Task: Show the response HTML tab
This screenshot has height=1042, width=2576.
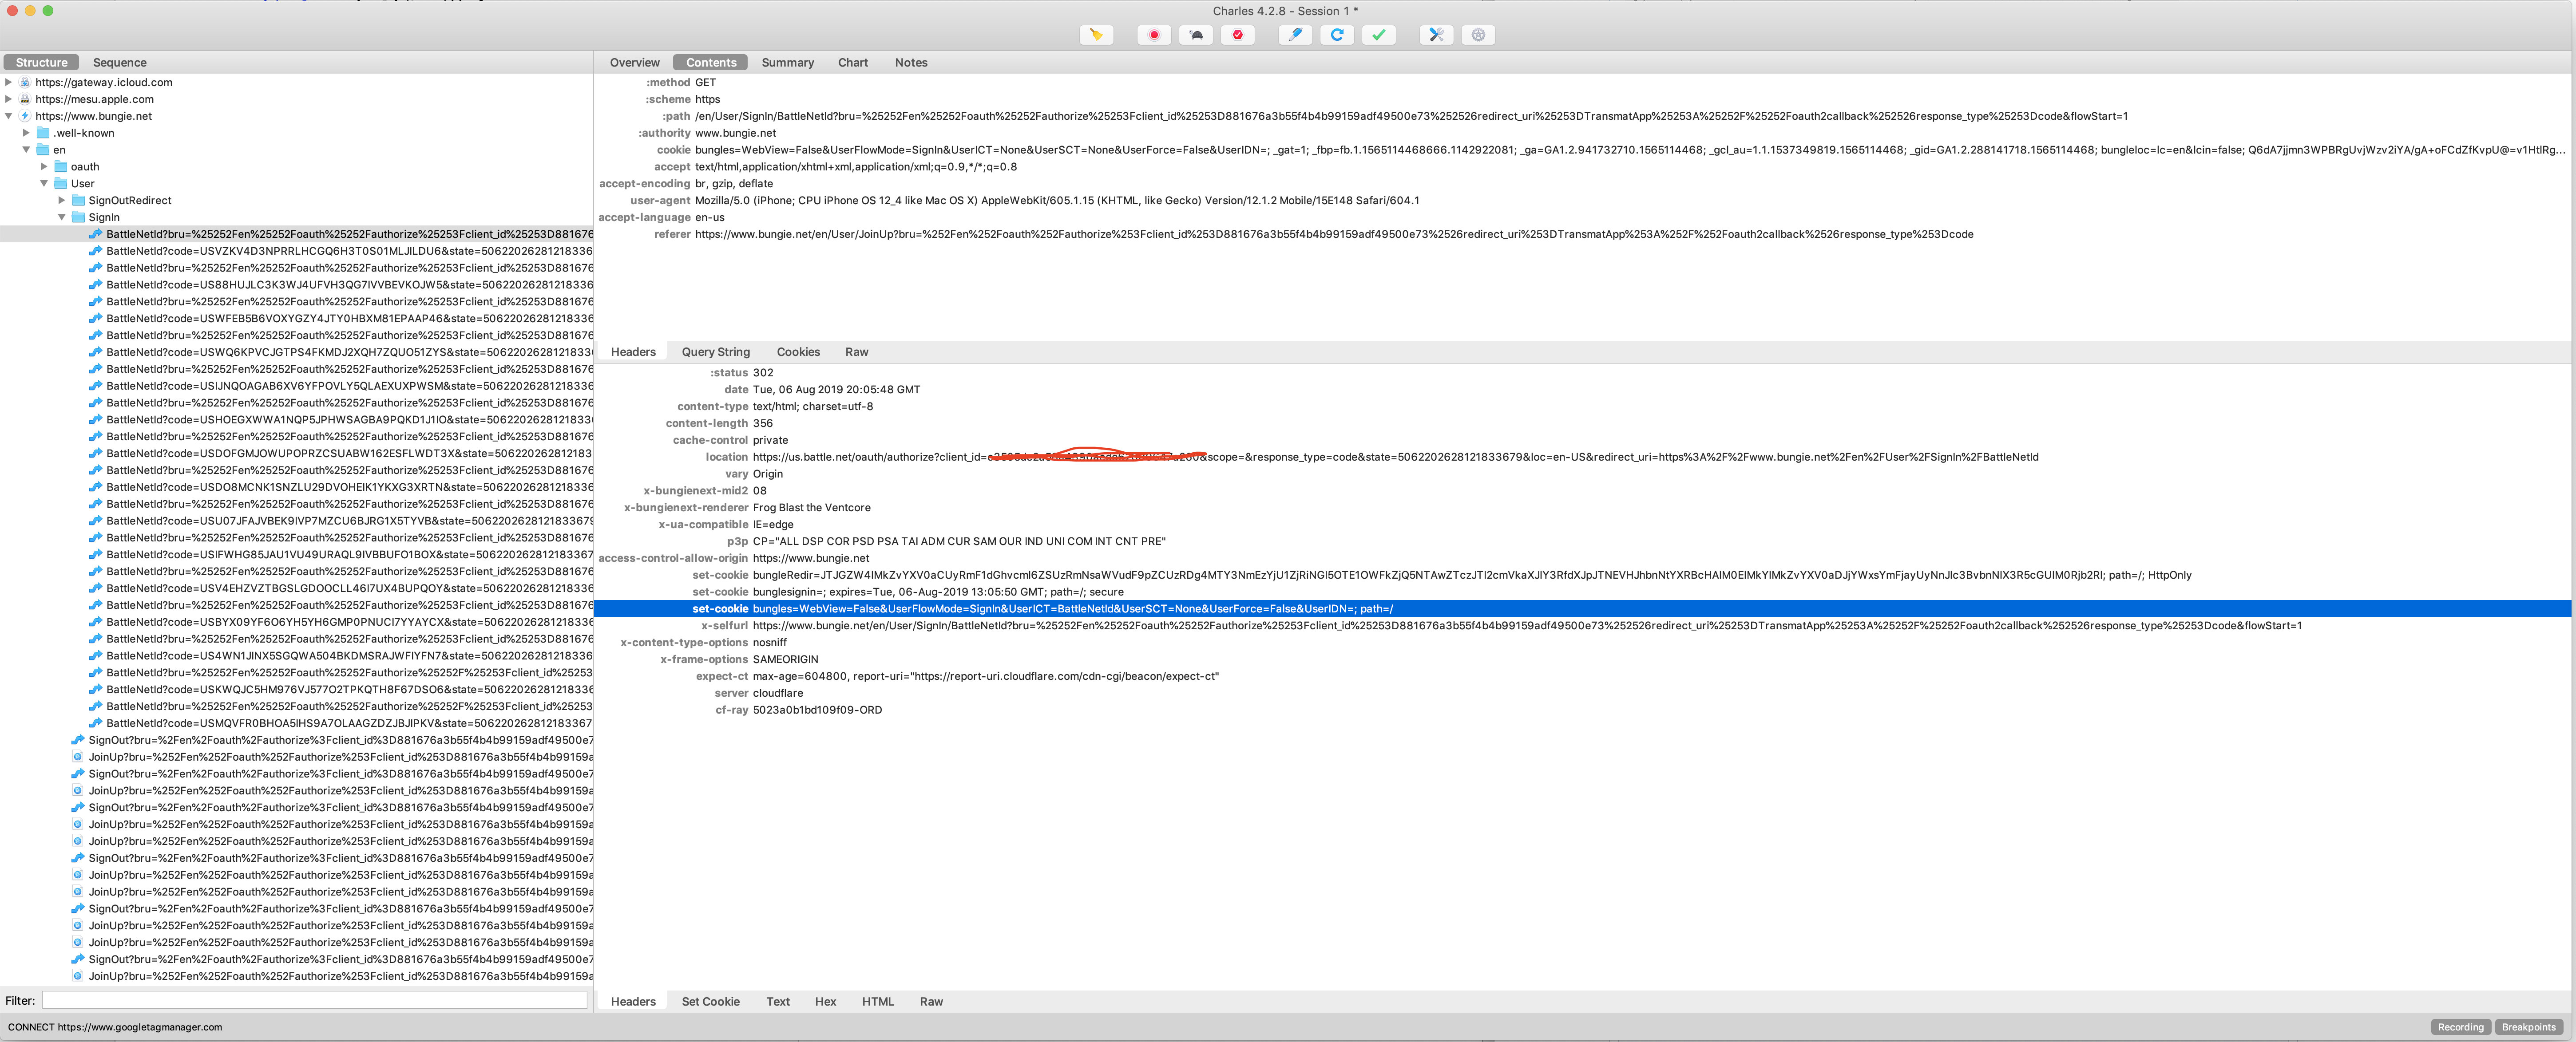Action: 878,1001
